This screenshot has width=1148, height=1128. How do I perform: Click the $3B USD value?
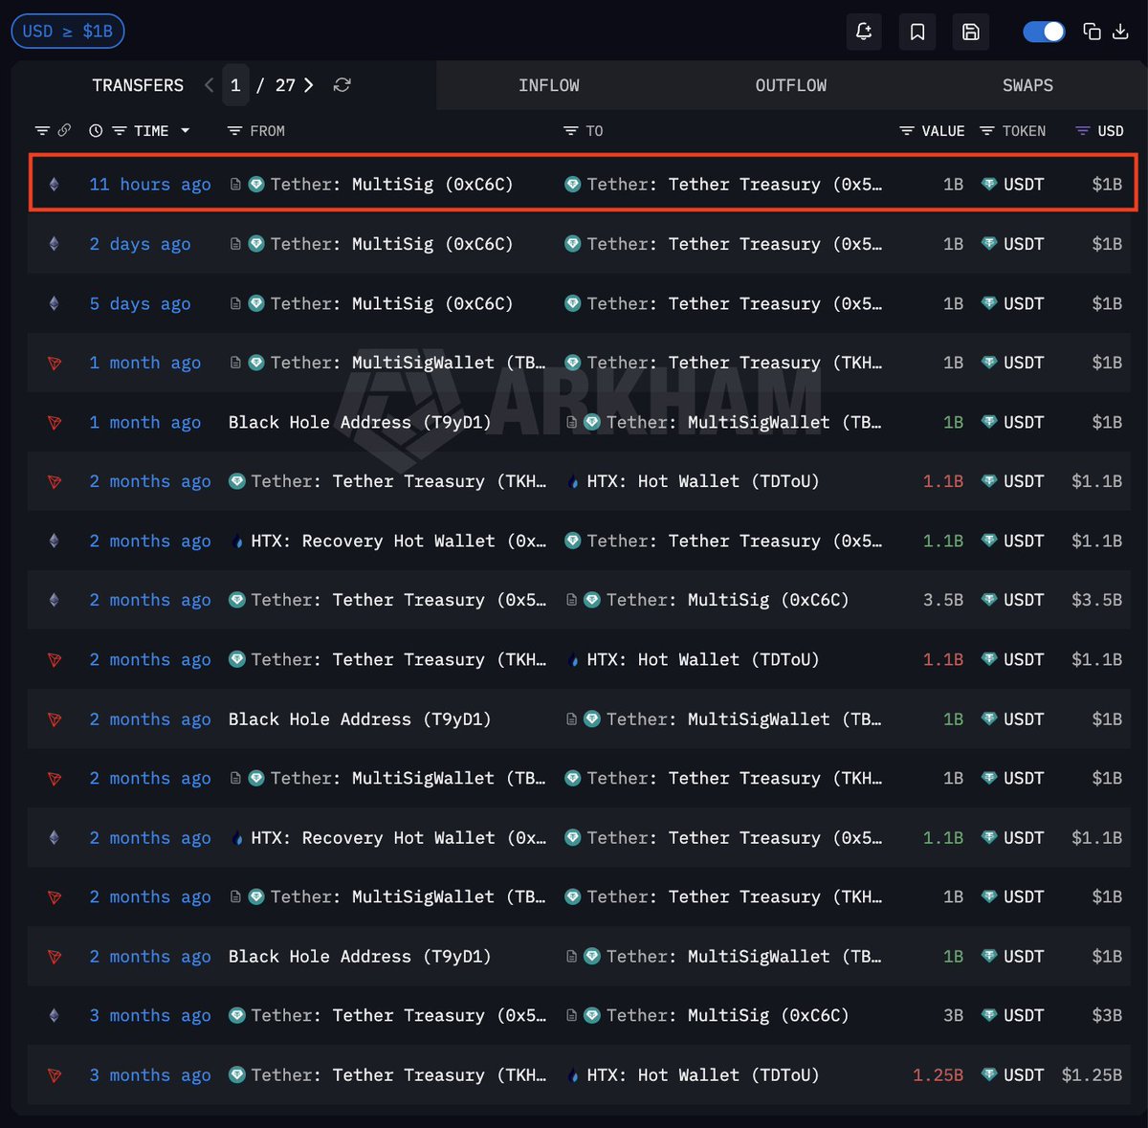click(1107, 1015)
